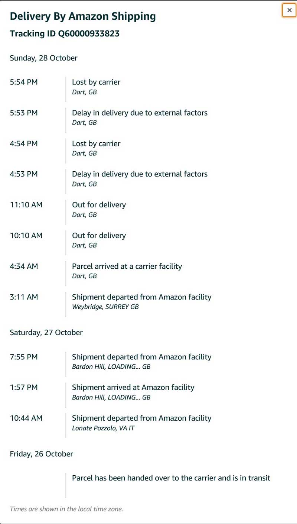Image resolution: width=297 pixels, height=524 pixels.
Task: Select the 11:10 AM Out for delivery entry
Action: [99, 205]
